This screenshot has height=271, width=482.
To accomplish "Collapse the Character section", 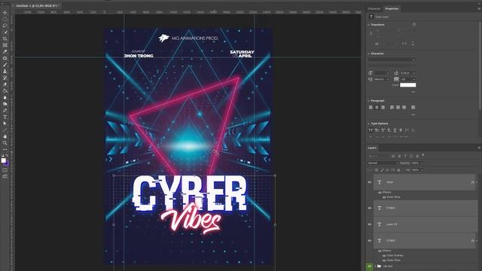I will click(369, 53).
